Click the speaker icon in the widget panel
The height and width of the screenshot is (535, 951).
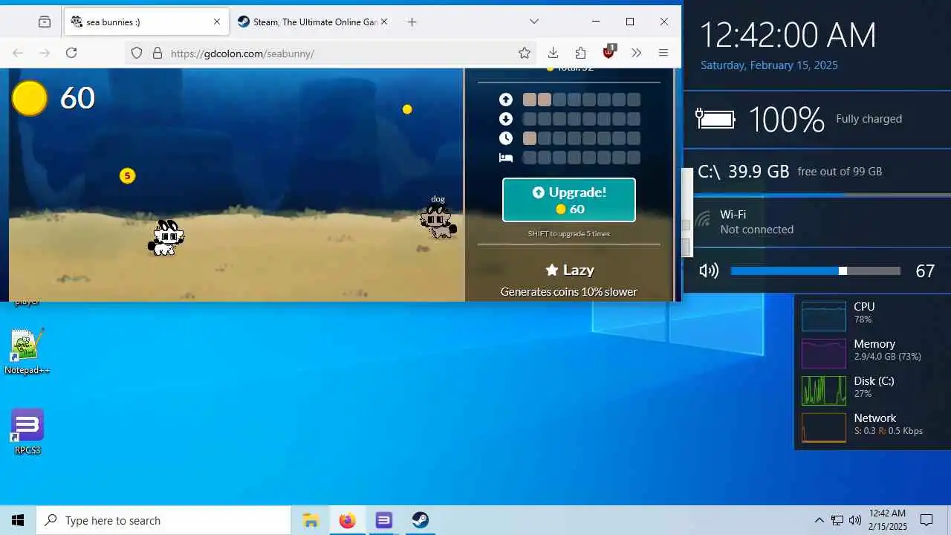point(709,270)
